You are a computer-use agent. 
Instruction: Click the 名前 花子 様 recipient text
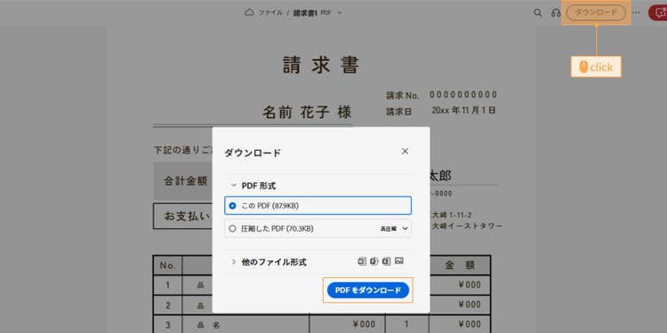click(307, 113)
